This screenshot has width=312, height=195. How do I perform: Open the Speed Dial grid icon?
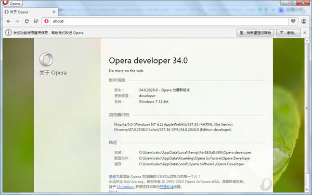[36, 21]
